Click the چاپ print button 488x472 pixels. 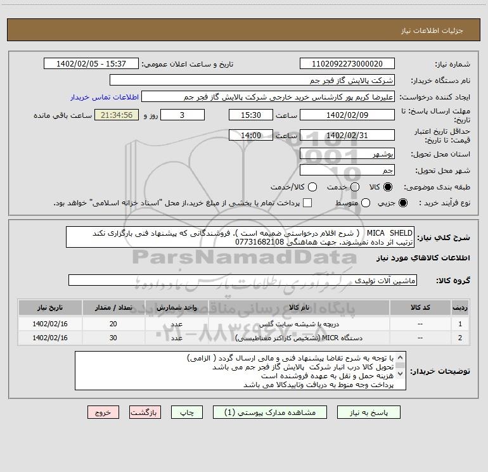[x=187, y=412]
